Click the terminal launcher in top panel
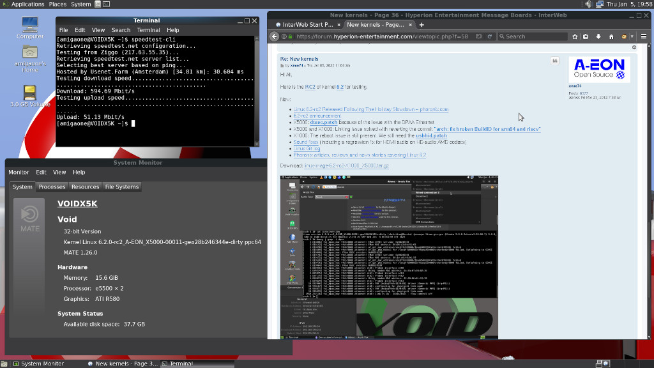The image size is (654, 368). pyautogui.click(x=107, y=4)
